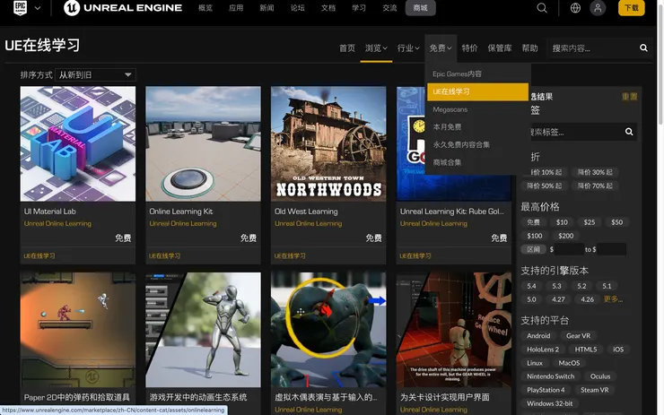The image size is (664, 415).
Task: Open the 应用 top navigation item
Action: tap(236, 7)
